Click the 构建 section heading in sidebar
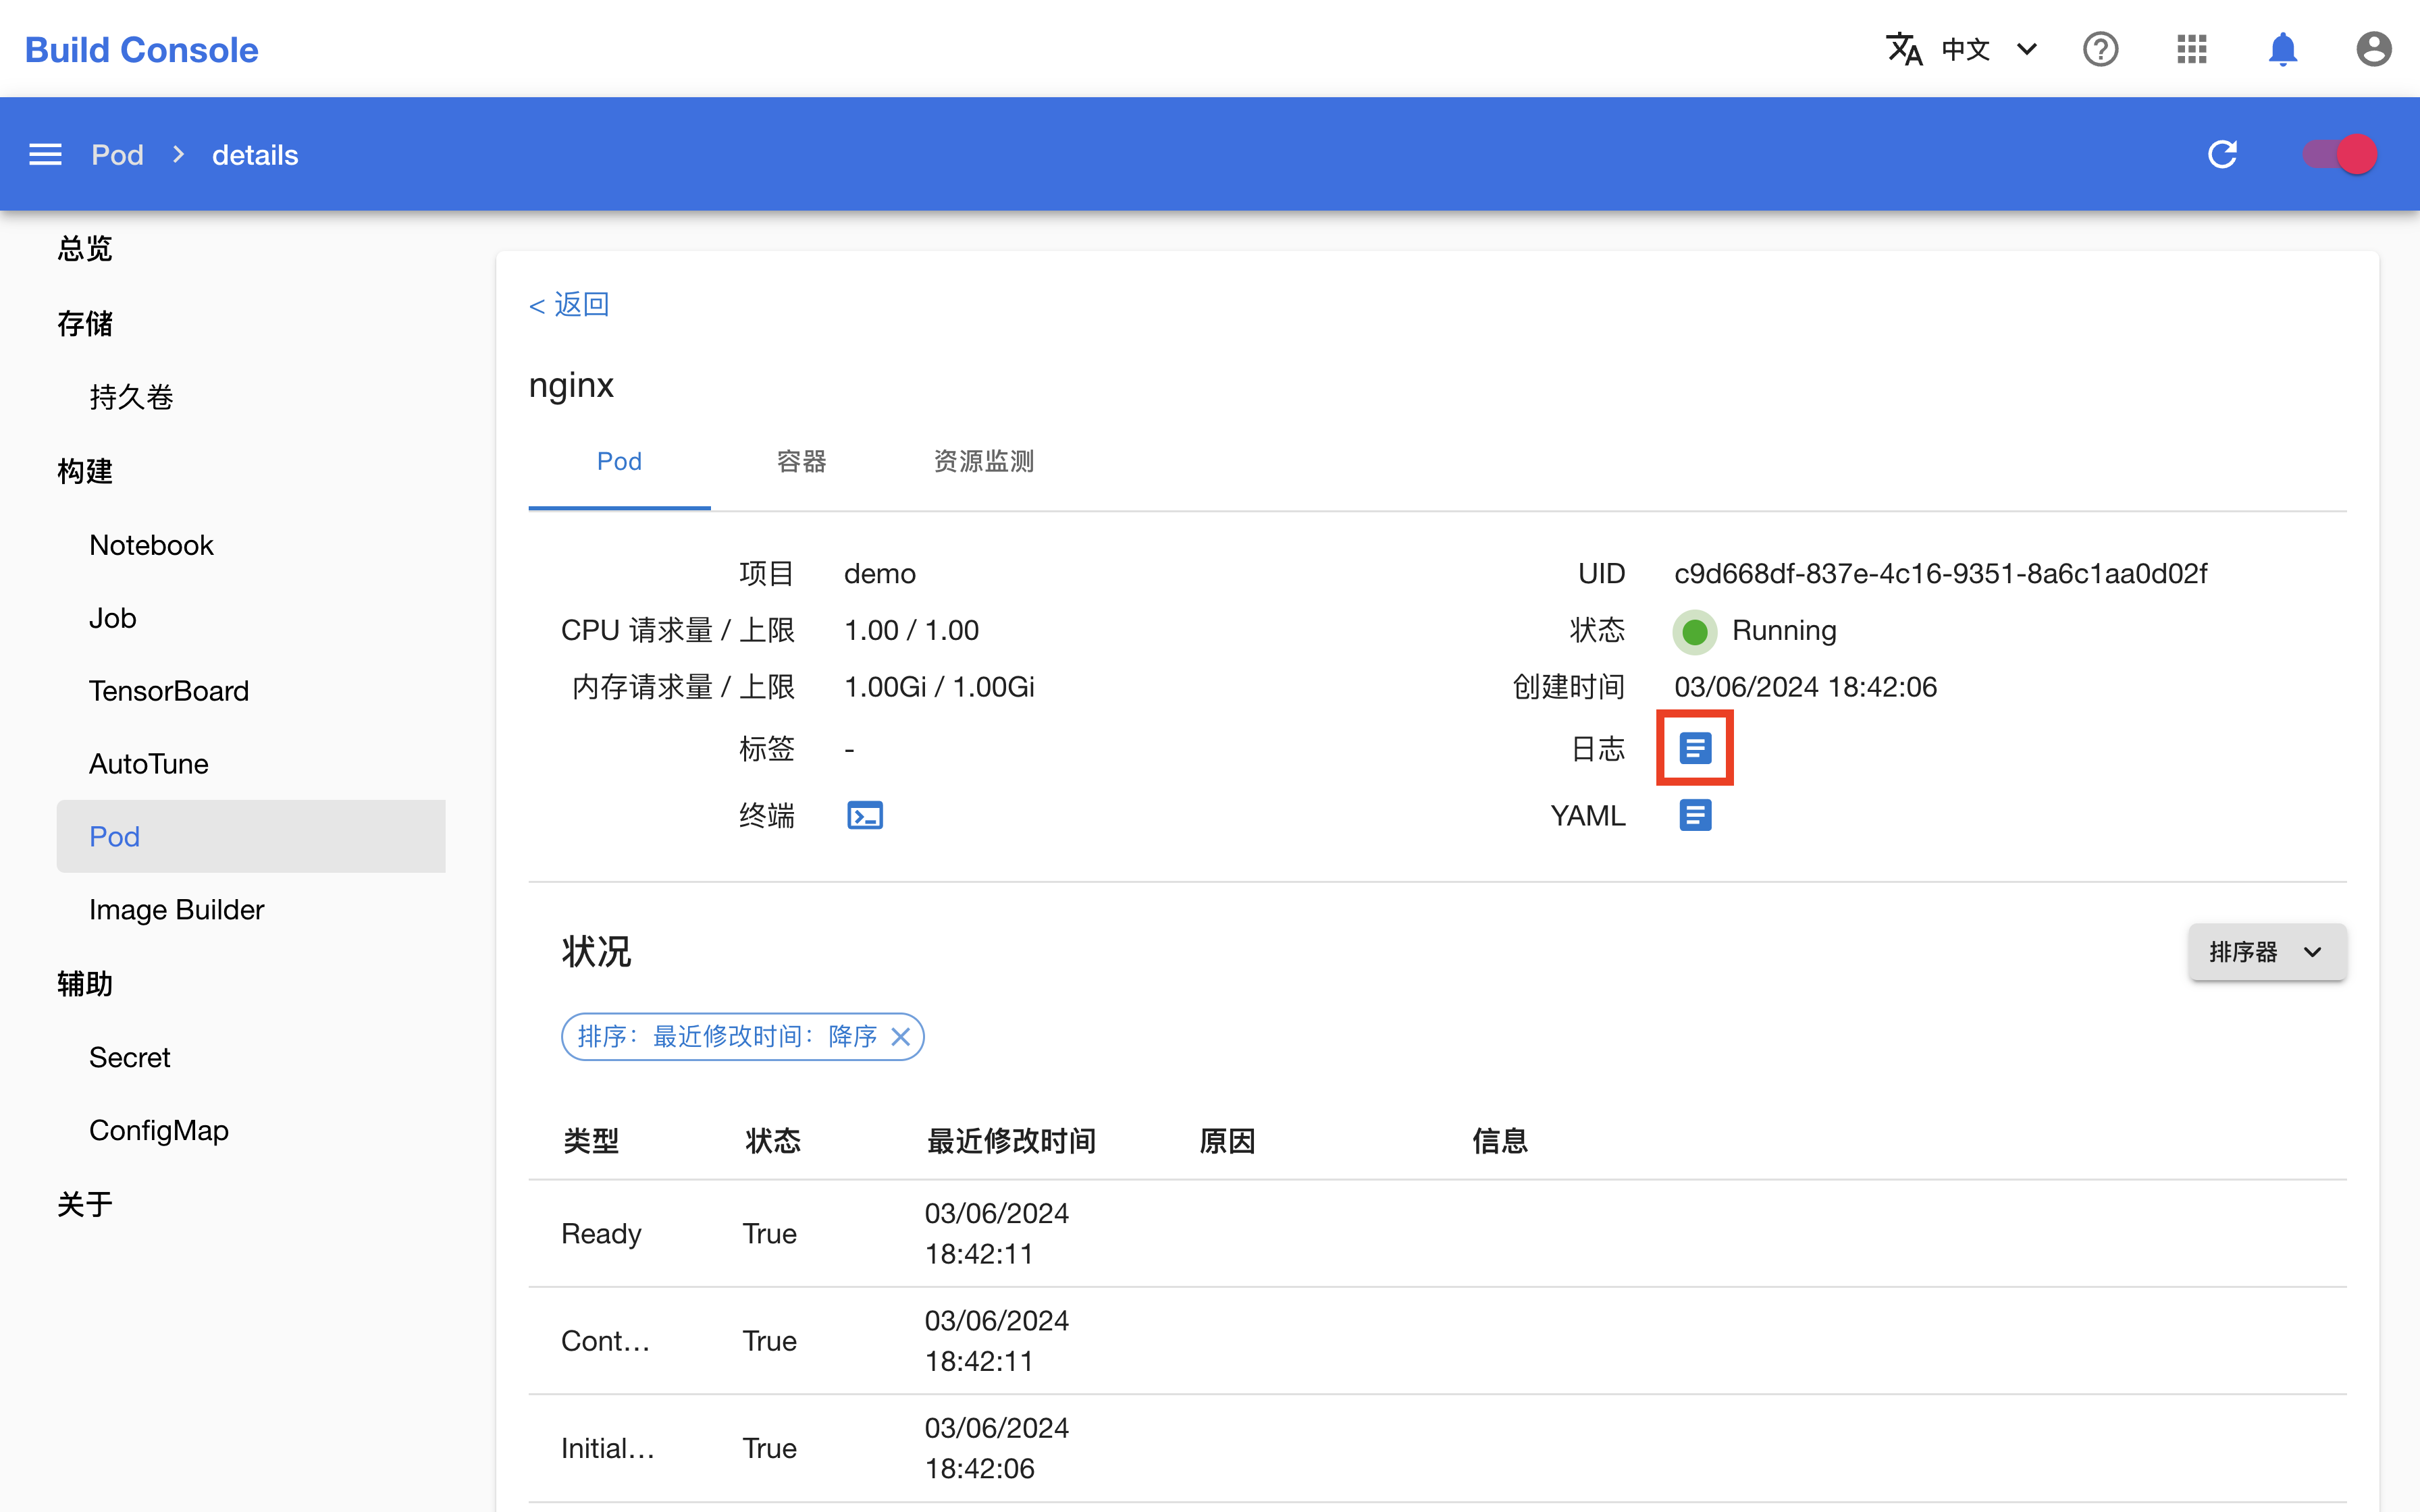Screen dimensions: 2420x1512 [84, 471]
